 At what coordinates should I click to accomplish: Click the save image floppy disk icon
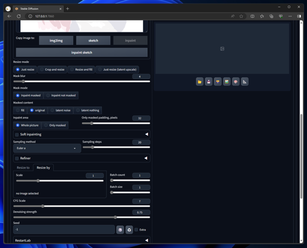(209, 82)
